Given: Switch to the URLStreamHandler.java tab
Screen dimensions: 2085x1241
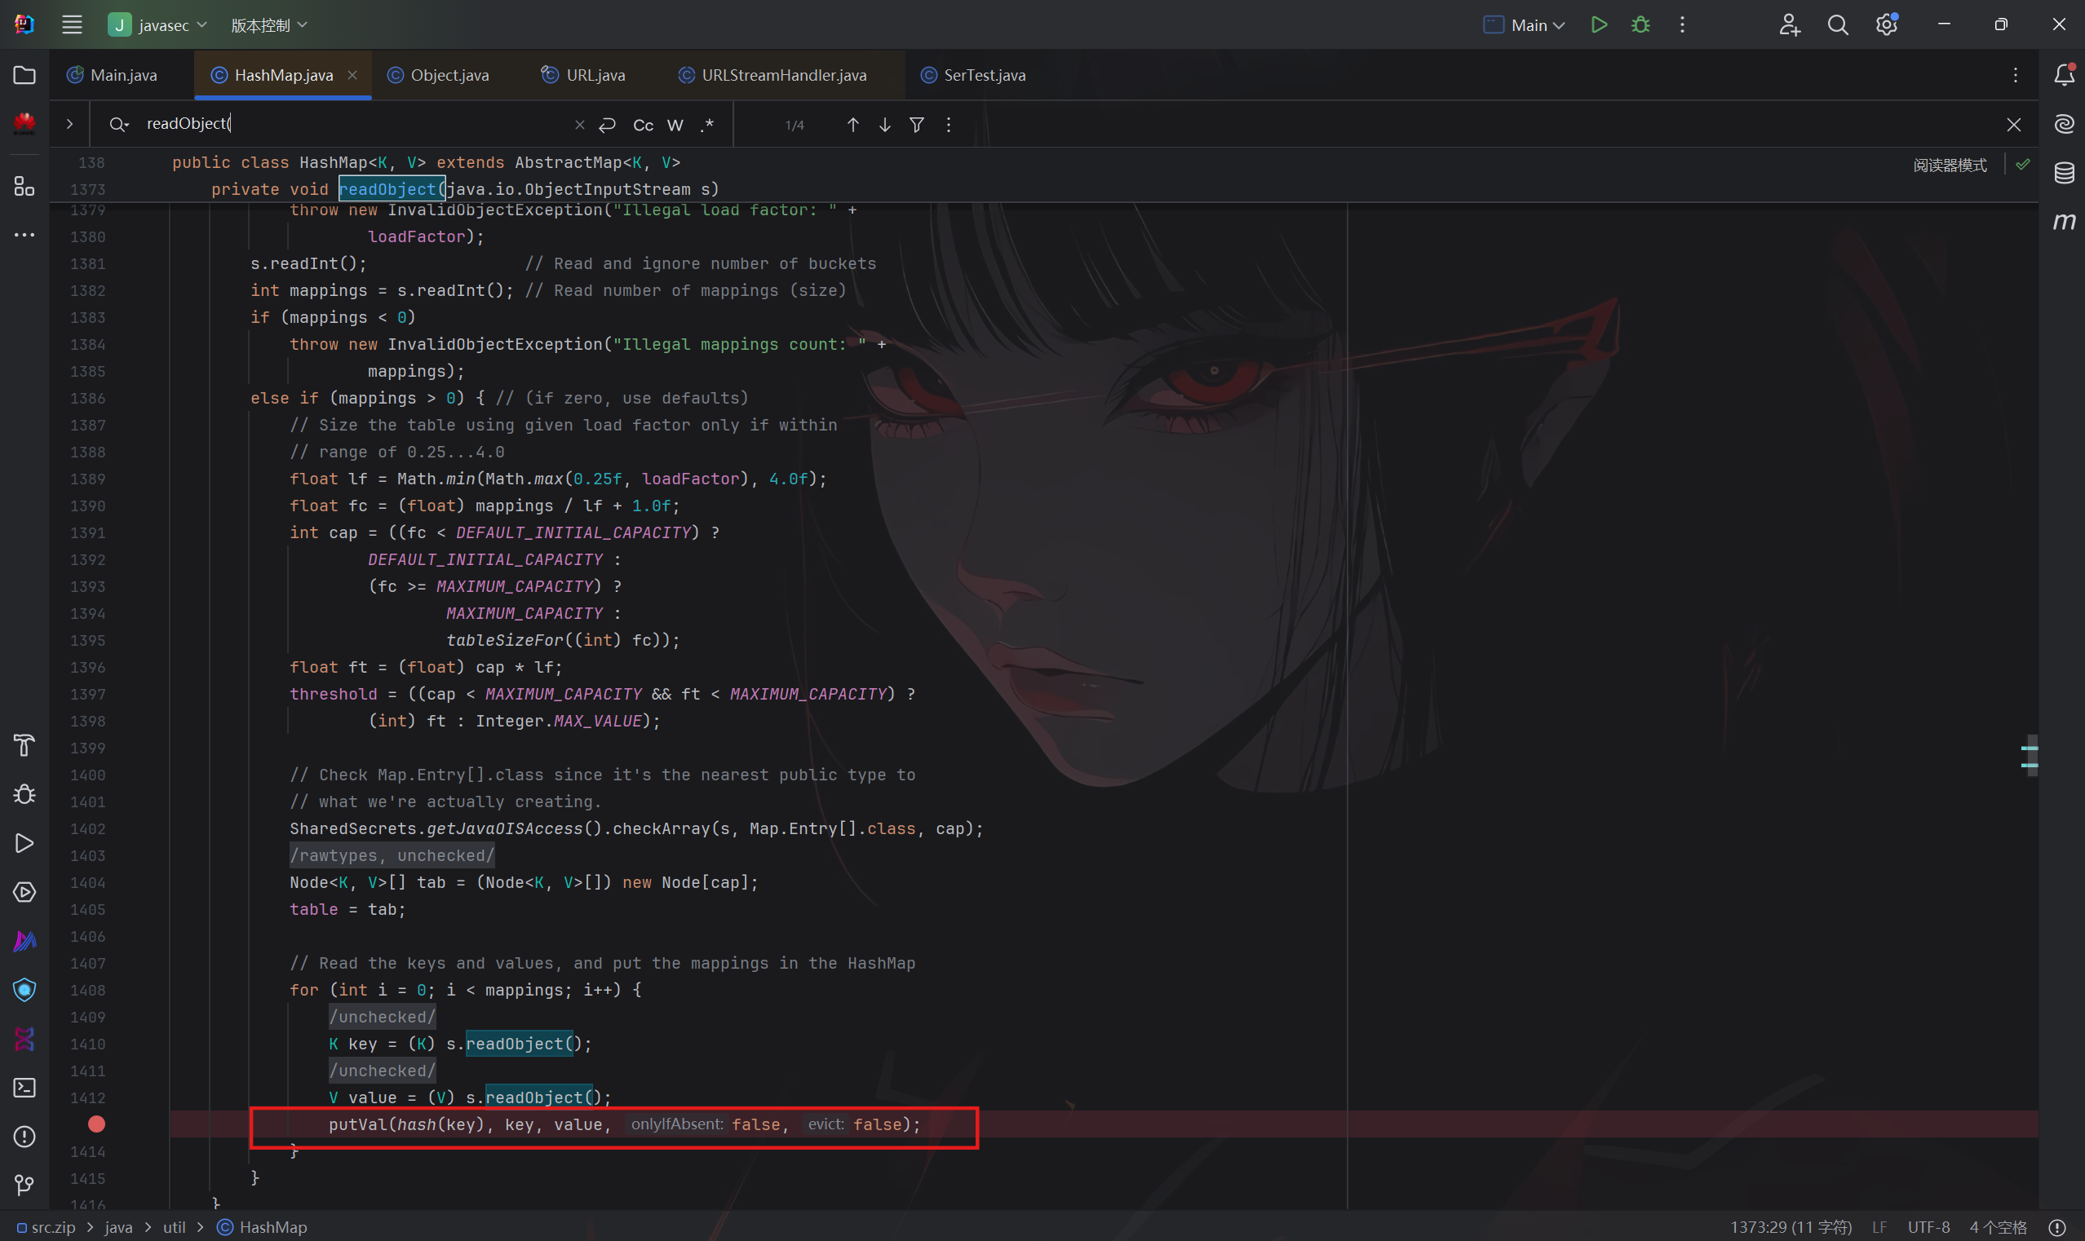Looking at the screenshot, I should 783,75.
